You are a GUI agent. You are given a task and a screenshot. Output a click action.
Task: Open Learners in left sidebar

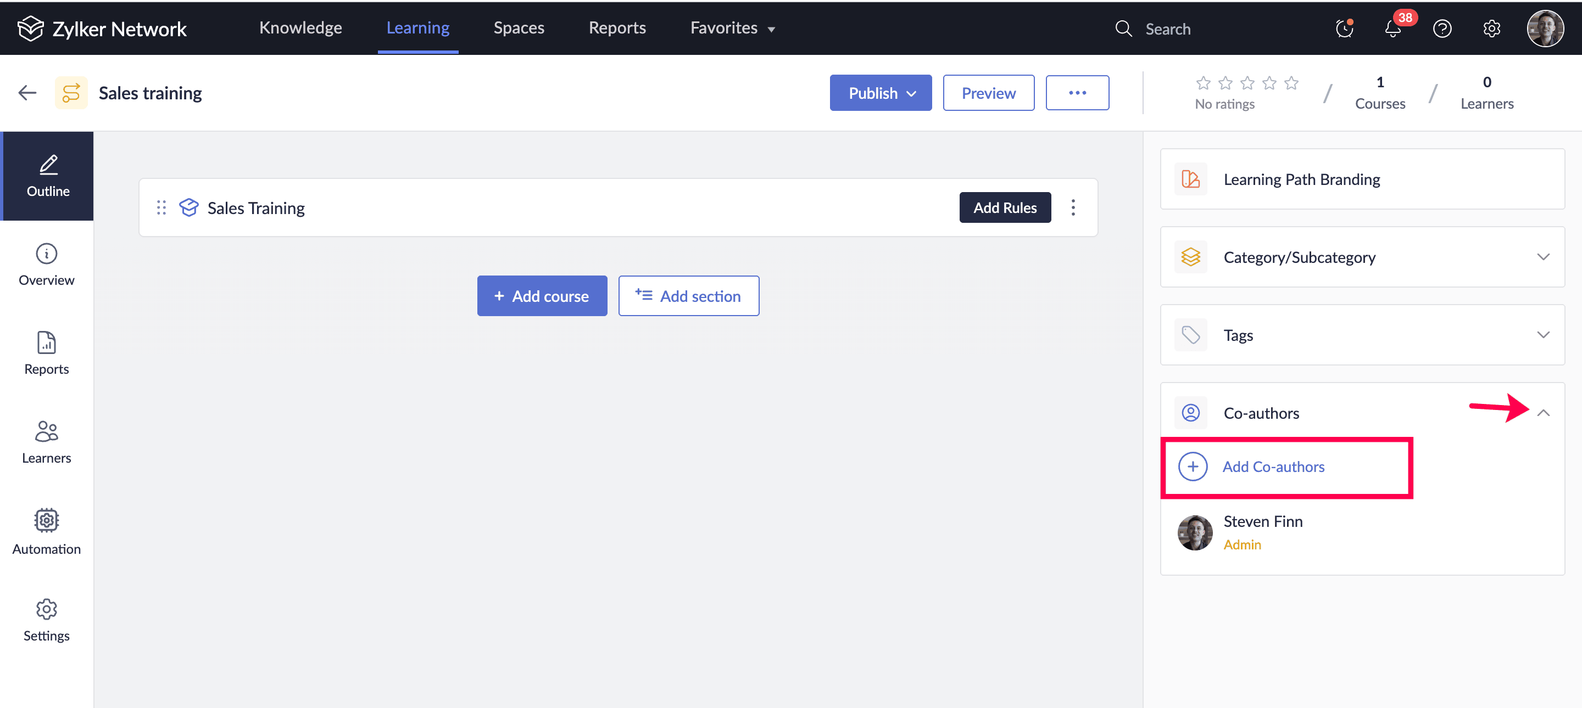tap(47, 442)
